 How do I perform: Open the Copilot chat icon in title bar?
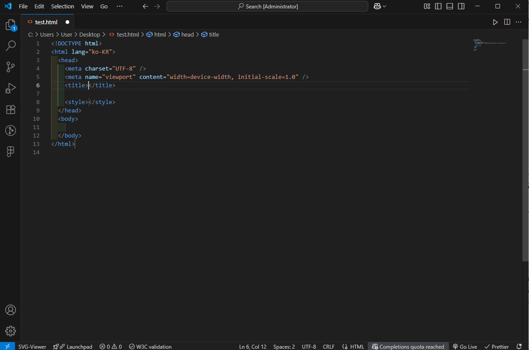pos(377,6)
